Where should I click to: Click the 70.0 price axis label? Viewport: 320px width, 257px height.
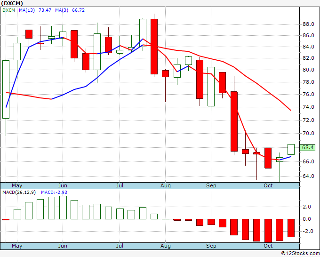pos(308,133)
